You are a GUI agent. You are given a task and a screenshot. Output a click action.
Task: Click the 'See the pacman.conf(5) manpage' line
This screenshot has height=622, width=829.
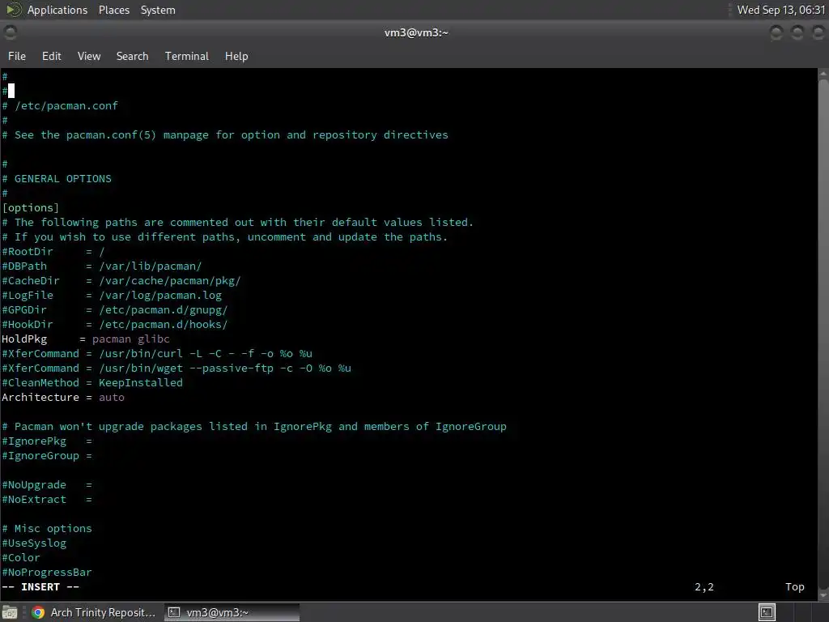pos(225,135)
